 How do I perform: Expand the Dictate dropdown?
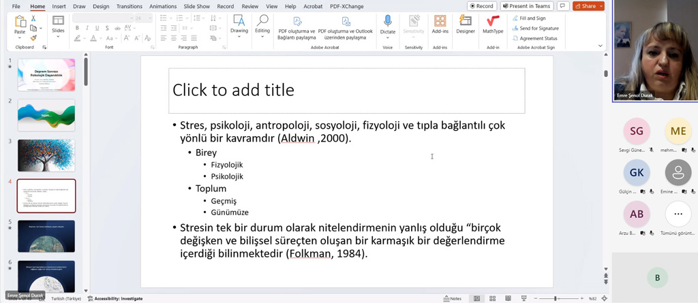(387, 37)
